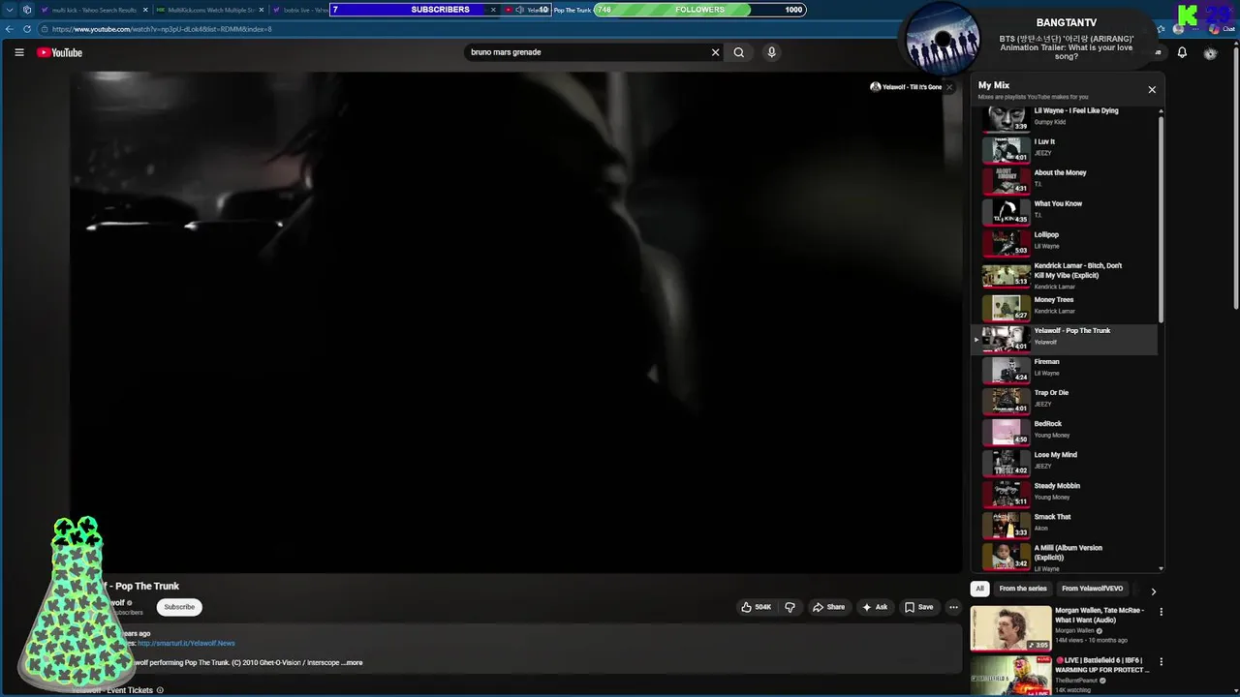This screenshot has width=1240, height=697.
Task: Subscribe to the Yelawolf channel
Action: 179,607
